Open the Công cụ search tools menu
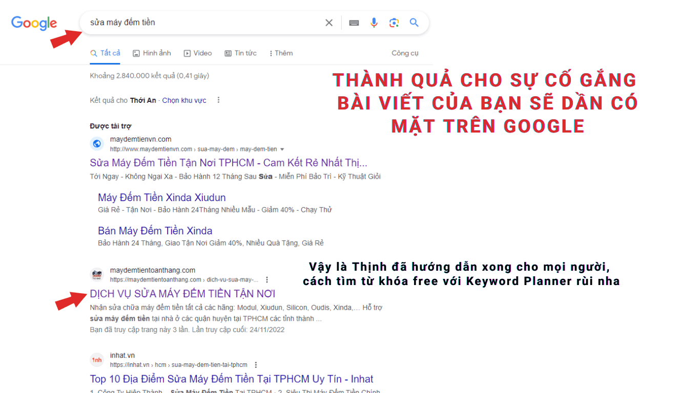The width and height of the screenshot is (700, 393). pos(405,53)
